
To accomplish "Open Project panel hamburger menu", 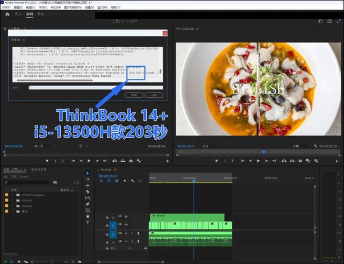I will tap(25, 169).
